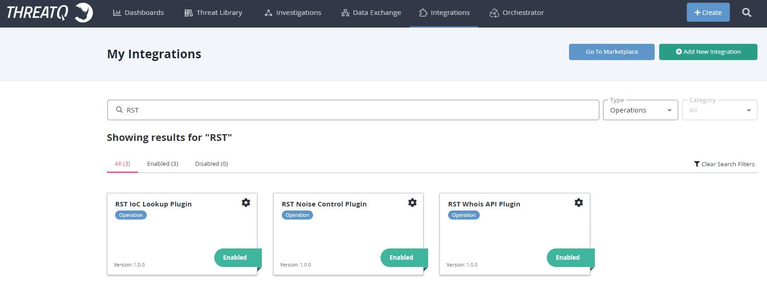767x290 pixels.
Task: Click the funnel icon beside Clear Search Filters
Action: (697, 164)
